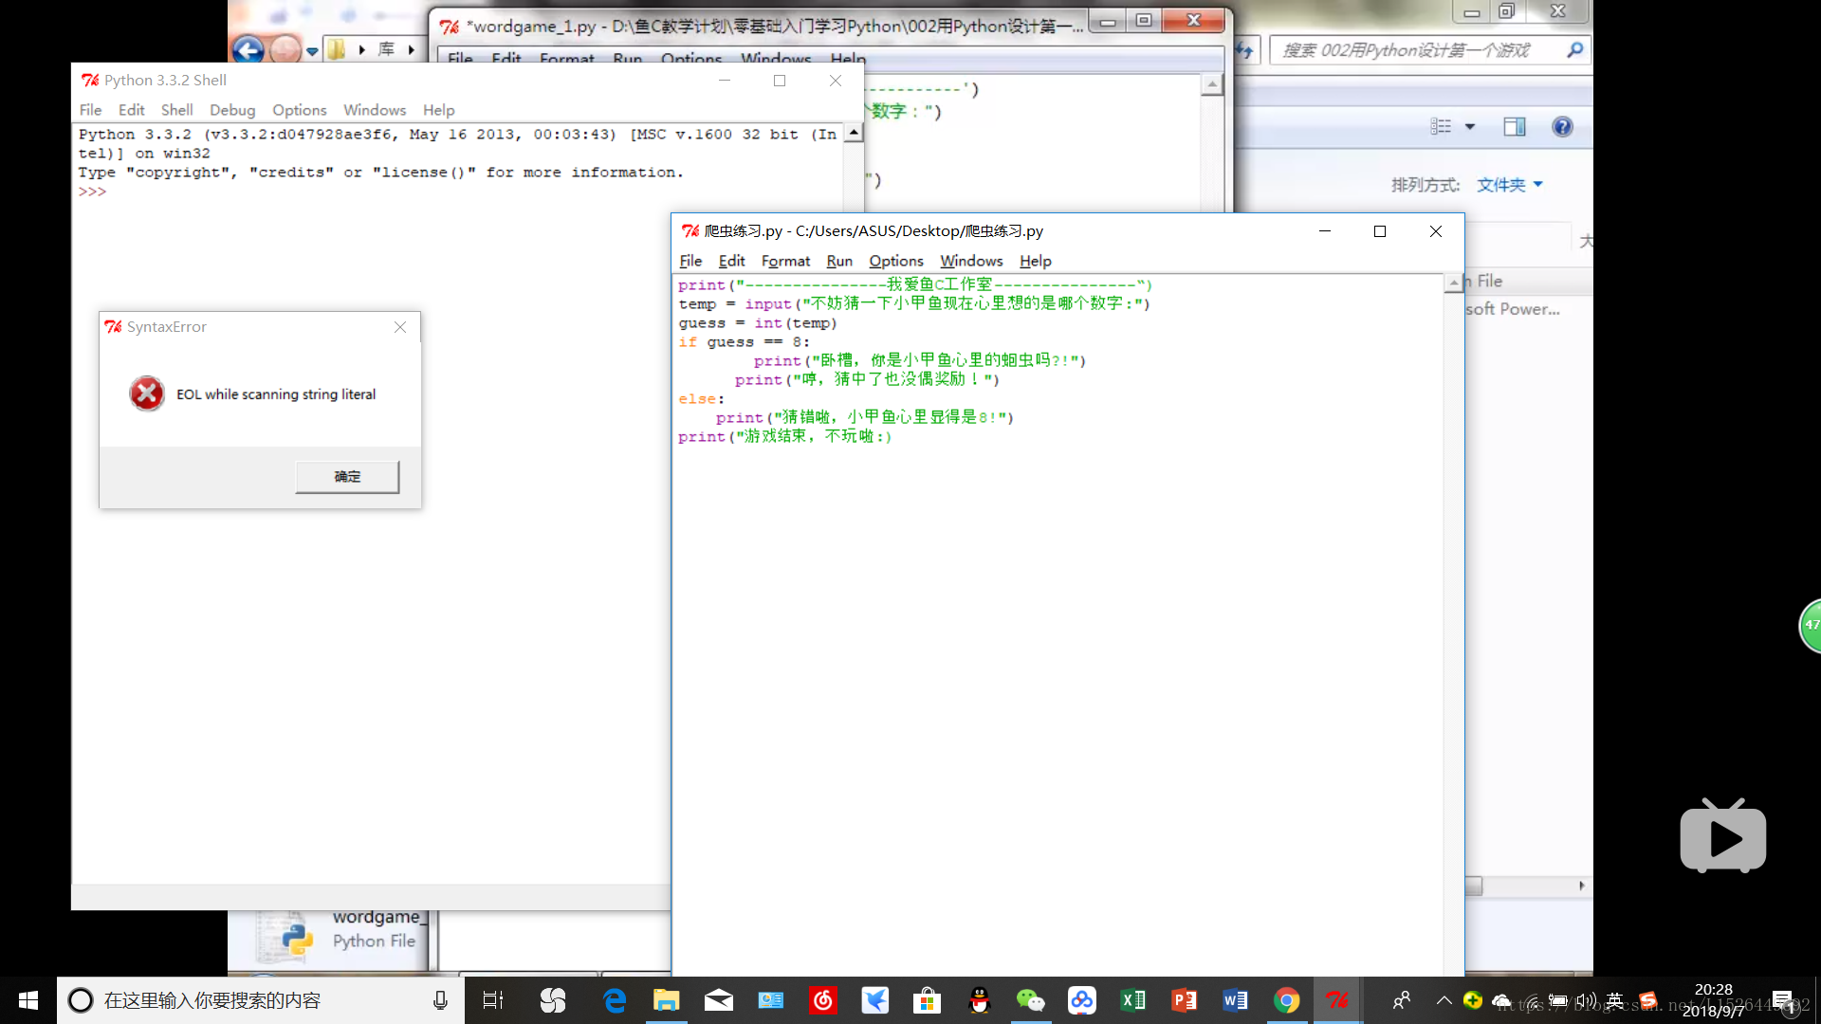The height and width of the screenshot is (1024, 1821).
Task: Open Shell menu in Python Shell window
Action: pyautogui.click(x=176, y=110)
